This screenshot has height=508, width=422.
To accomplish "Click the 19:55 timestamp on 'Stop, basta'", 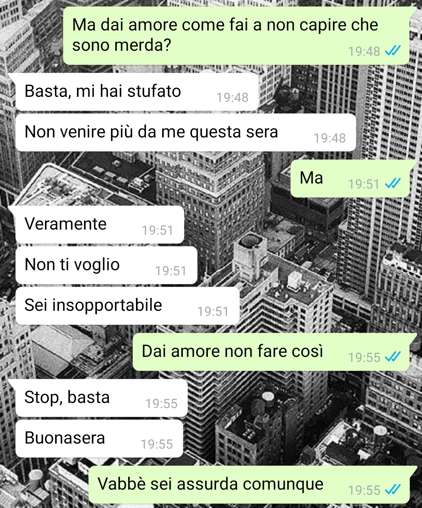I will click(x=161, y=403).
